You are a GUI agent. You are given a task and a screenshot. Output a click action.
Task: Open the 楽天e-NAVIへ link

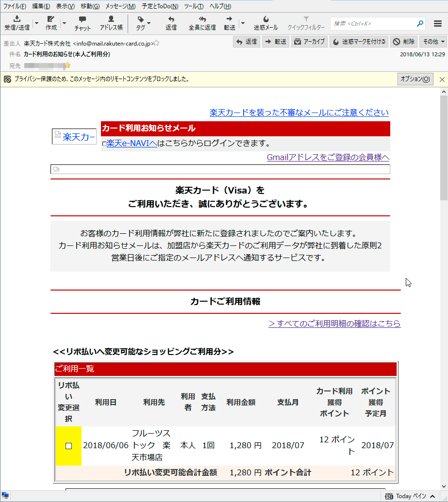pyautogui.click(x=132, y=143)
